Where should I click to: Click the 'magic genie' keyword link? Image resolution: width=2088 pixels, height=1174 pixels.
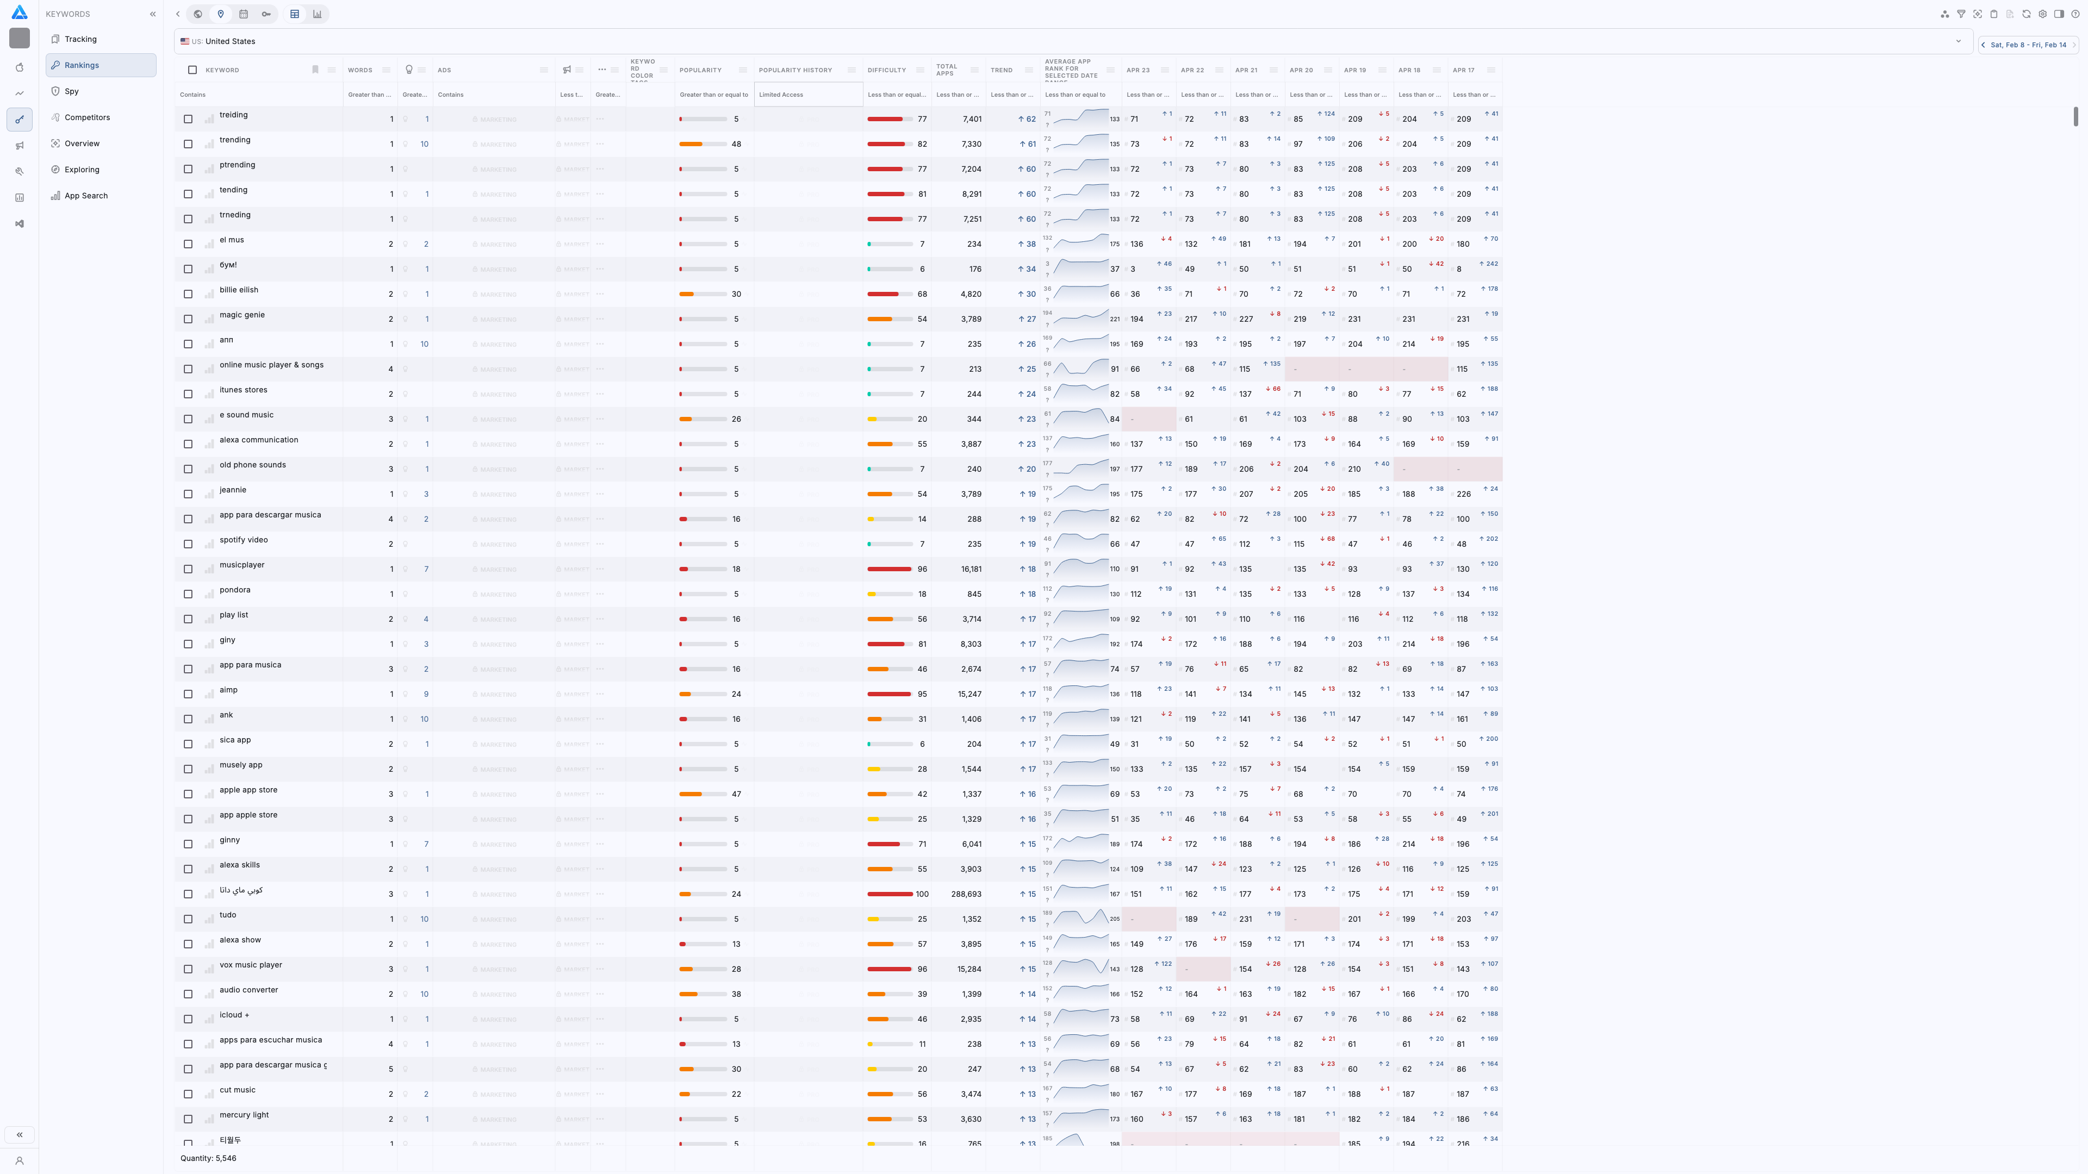tap(241, 314)
